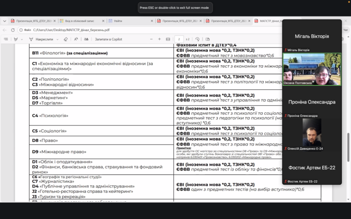Screen dimensions: 351x219
Task: Select Олексій Давиденко video thumbnail
Action: tap(312, 132)
